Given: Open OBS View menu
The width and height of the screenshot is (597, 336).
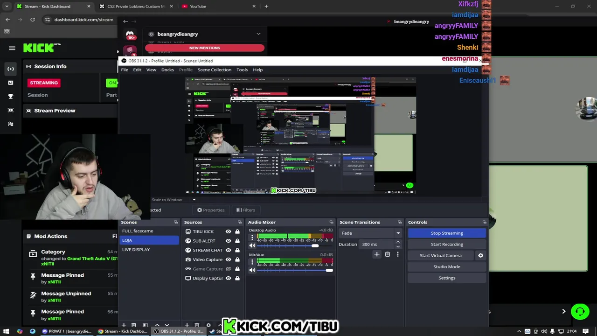Looking at the screenshot, I should 151,70.
